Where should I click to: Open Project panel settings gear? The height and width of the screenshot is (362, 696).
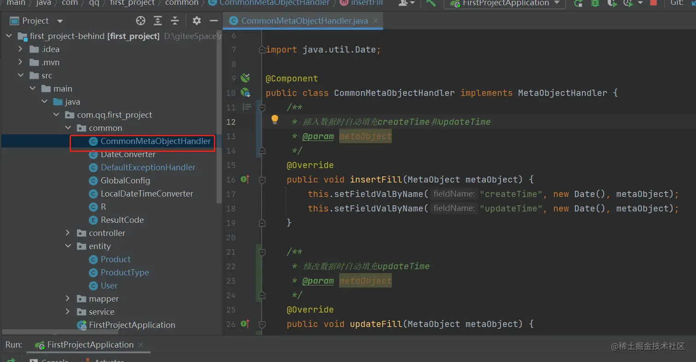coord(197,21)
